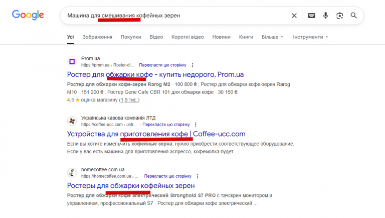
Task: Select the Усі tab
Action: click(71, 37)
